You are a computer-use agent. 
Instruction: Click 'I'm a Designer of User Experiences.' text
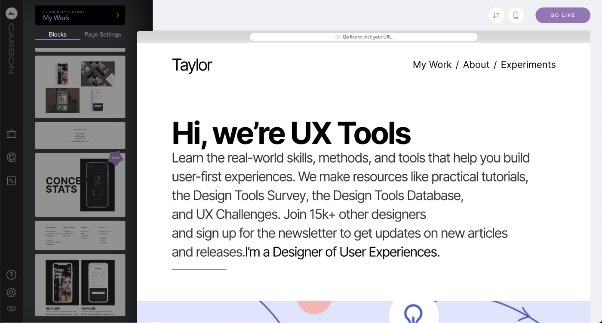[342, 252]
